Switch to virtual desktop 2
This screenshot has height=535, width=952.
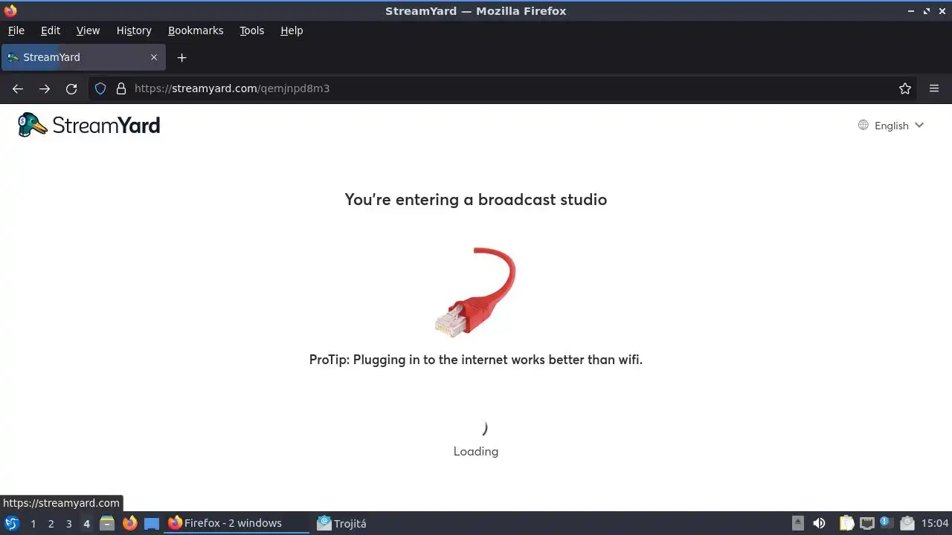point(51,524)
